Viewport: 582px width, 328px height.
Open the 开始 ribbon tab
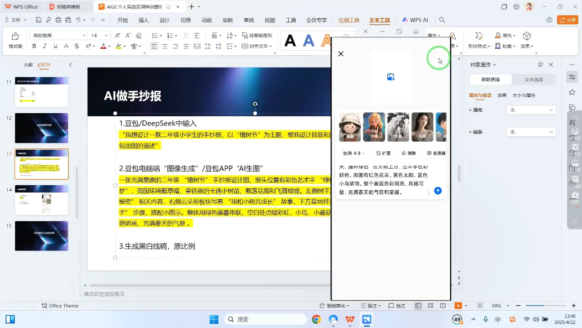click(x=123, y=20)
